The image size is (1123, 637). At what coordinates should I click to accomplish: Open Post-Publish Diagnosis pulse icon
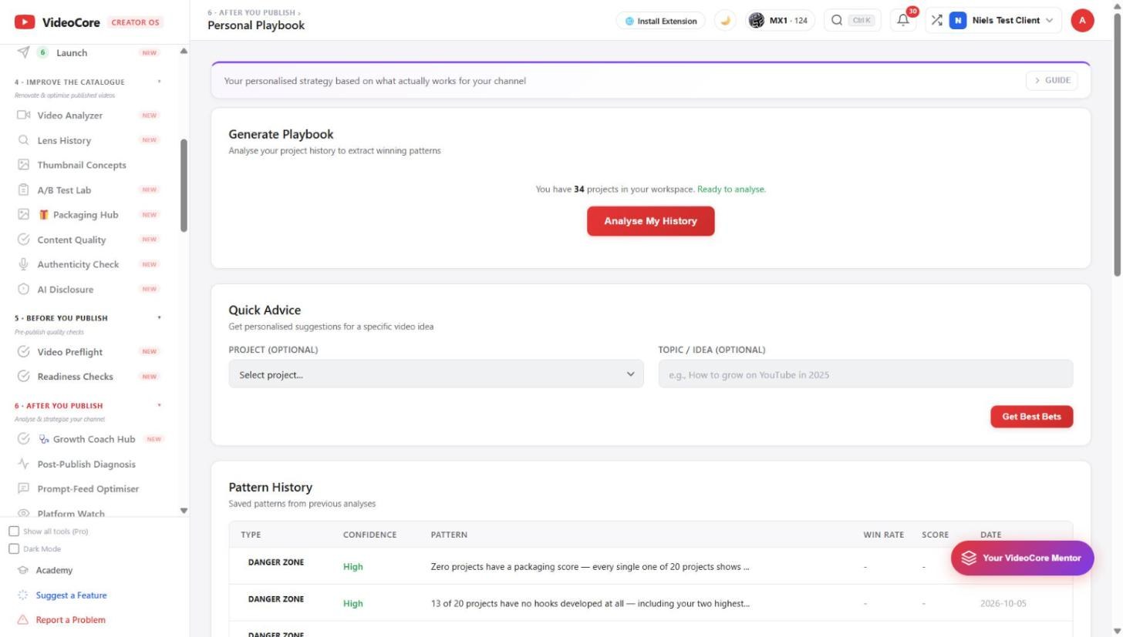[x=23, y=464]
